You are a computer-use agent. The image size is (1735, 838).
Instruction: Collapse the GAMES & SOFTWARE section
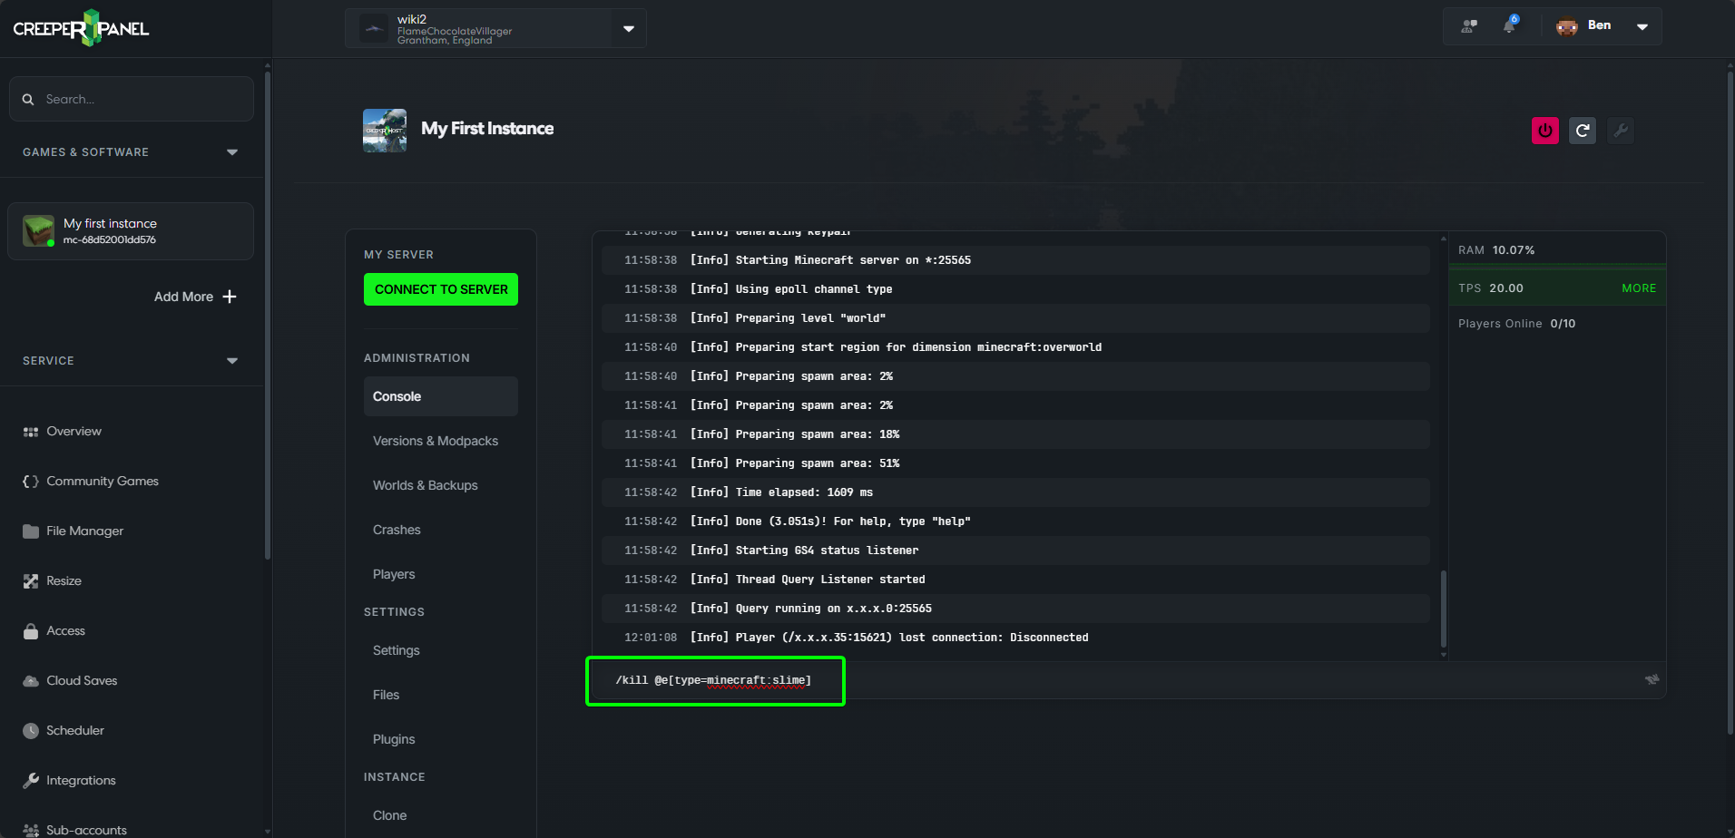tap(232, 151)
